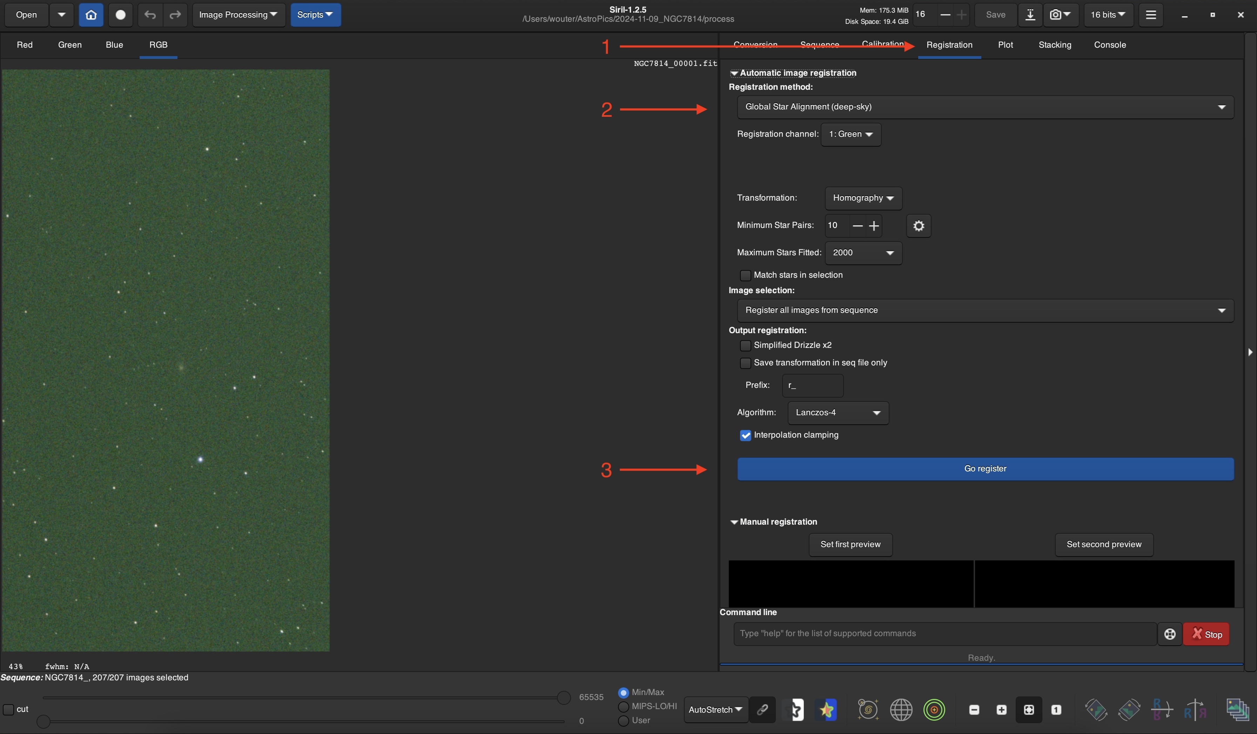Open the Transformation Homography dropdown
The height and width of the screenshot is (734, 1257).
point(863,198)
